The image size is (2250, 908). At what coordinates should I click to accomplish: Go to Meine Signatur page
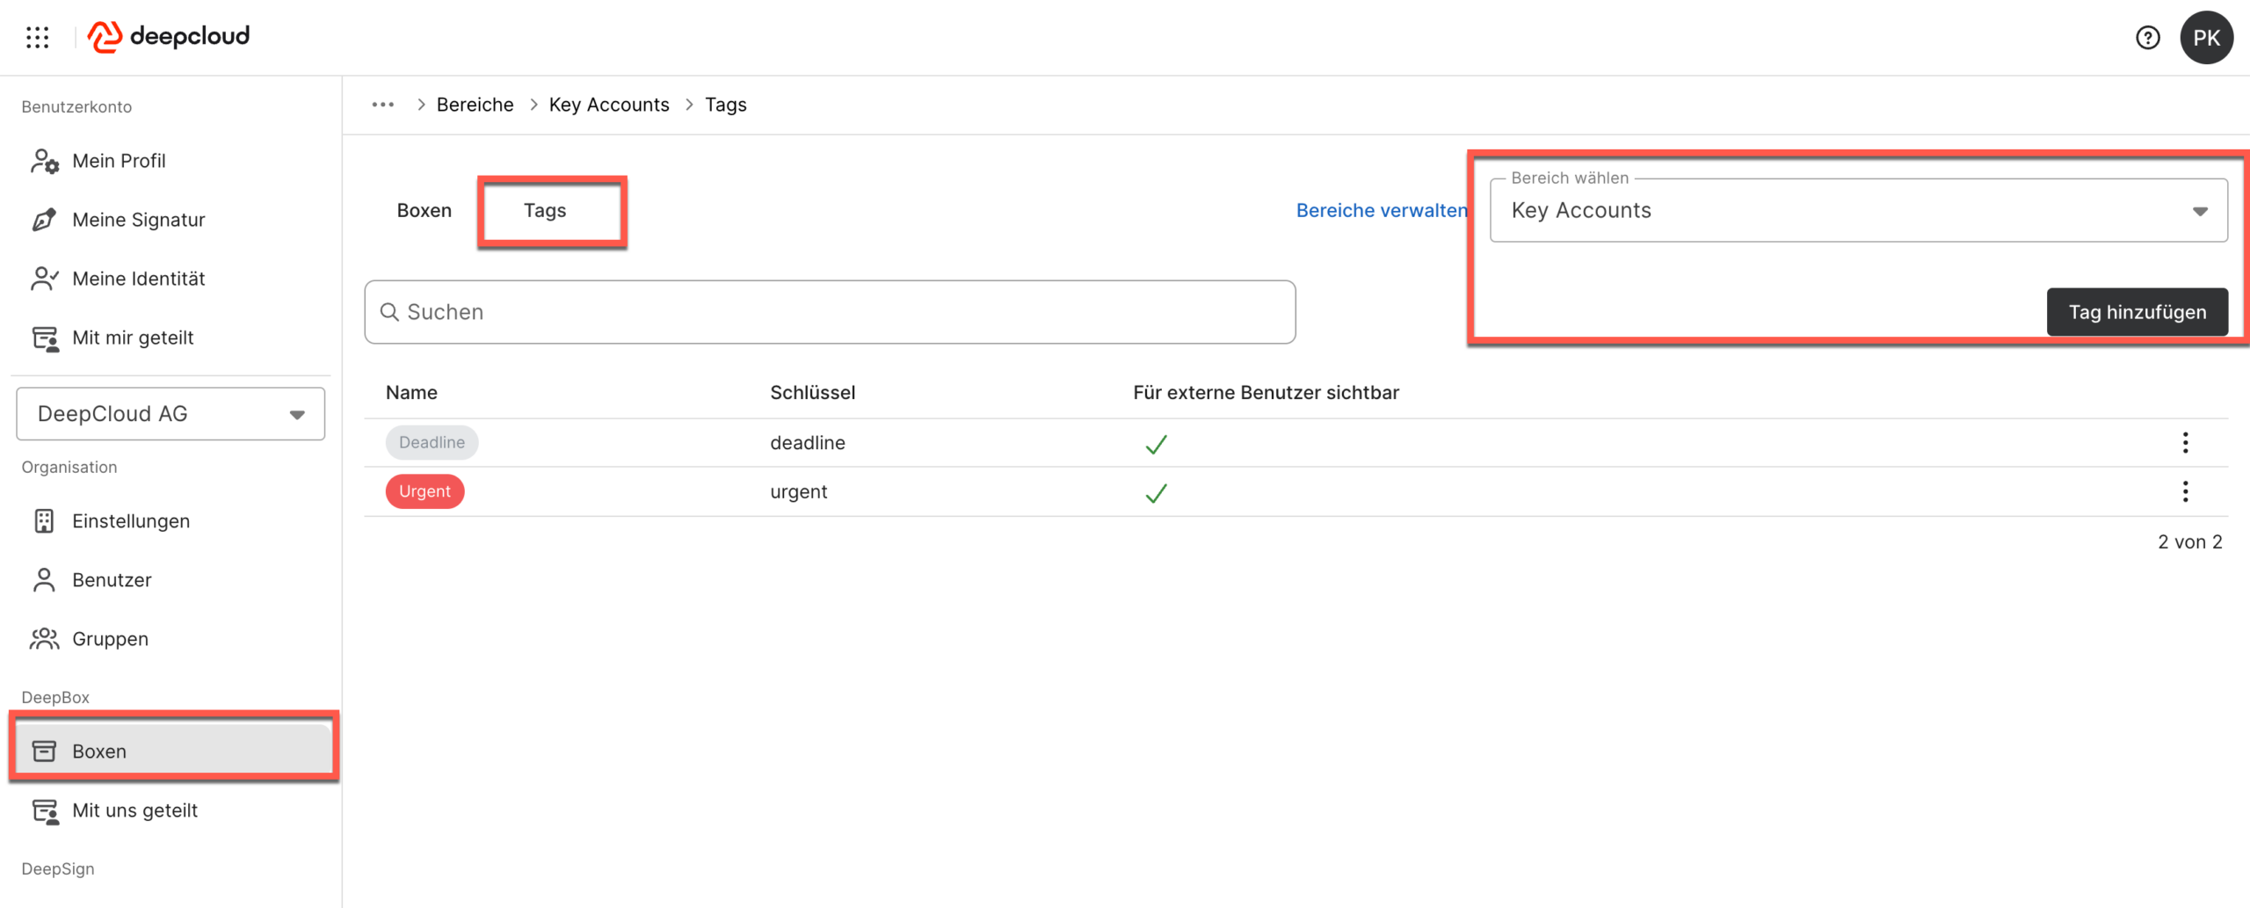[x=138, y=220]
